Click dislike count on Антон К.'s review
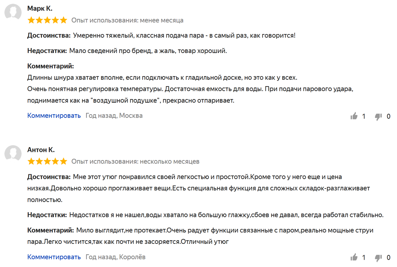Viewport: 397px width, 267px height. click(x=388, y=257)
